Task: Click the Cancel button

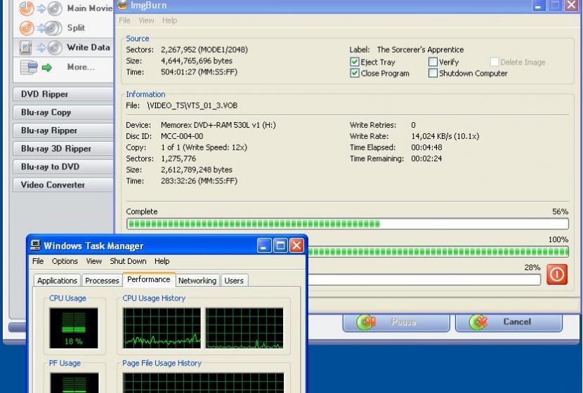Action: (x=509, y=322)
